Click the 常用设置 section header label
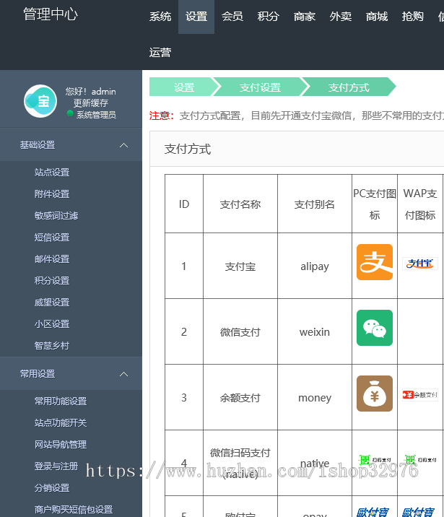Viewport: 444px width, 517px height. [38, 374]
